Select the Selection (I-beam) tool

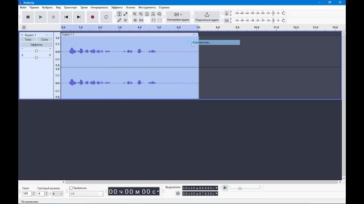point(119,14)
